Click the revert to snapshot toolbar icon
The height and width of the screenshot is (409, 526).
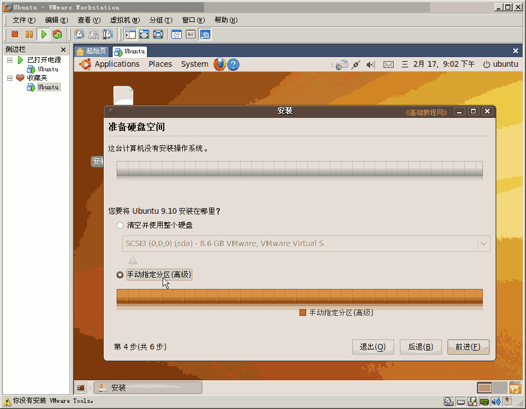[x=94, y=34]
